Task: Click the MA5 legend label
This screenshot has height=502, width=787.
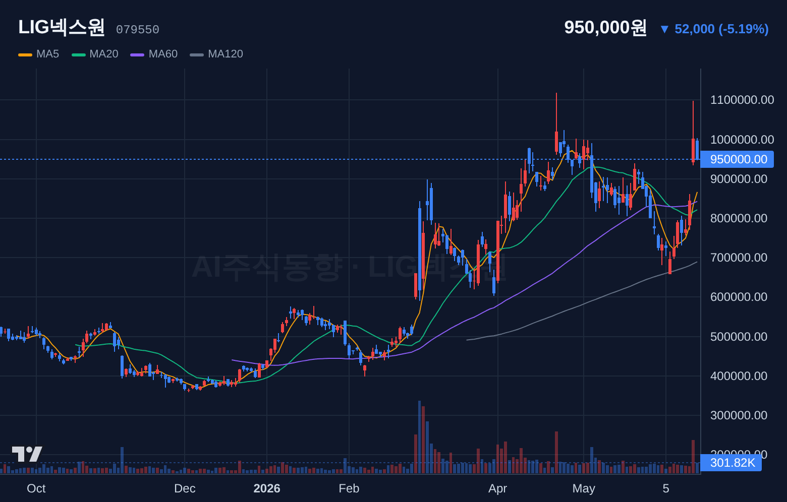Action: tap(47, 54)
